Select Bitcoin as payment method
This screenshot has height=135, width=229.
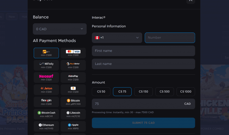[x=73, y=102]
